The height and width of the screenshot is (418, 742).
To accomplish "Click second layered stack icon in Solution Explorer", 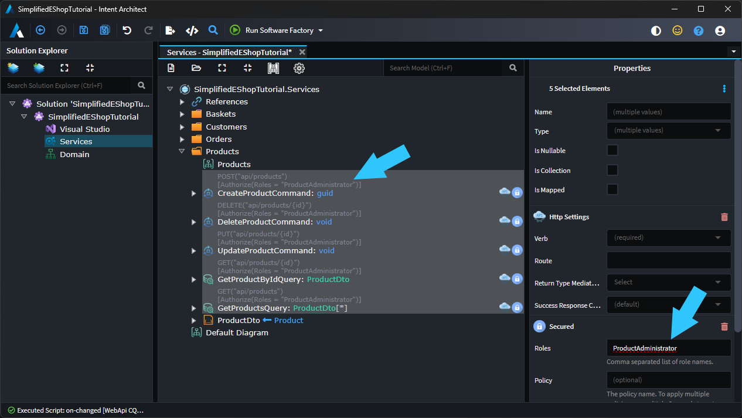I will click(x=39, y=68).
